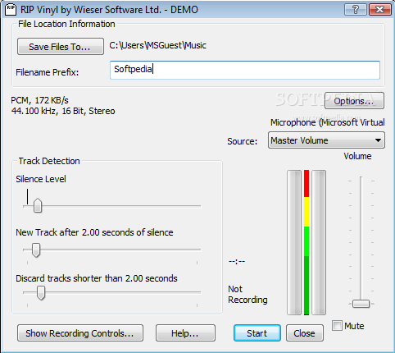The width and height of the screenshot is (395, 353).
Task: Open the Save Files To... folder dialog
Action: tap(61, 47)
